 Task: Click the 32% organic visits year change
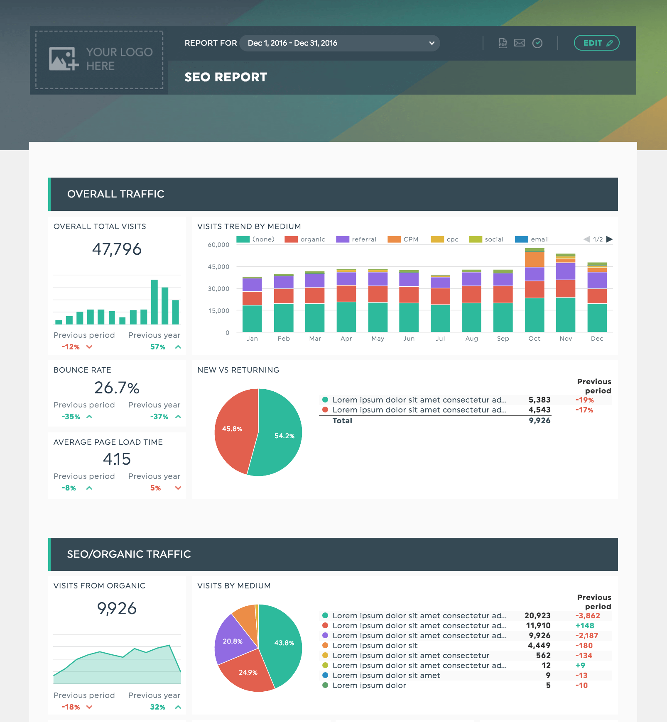pos(158,707)
